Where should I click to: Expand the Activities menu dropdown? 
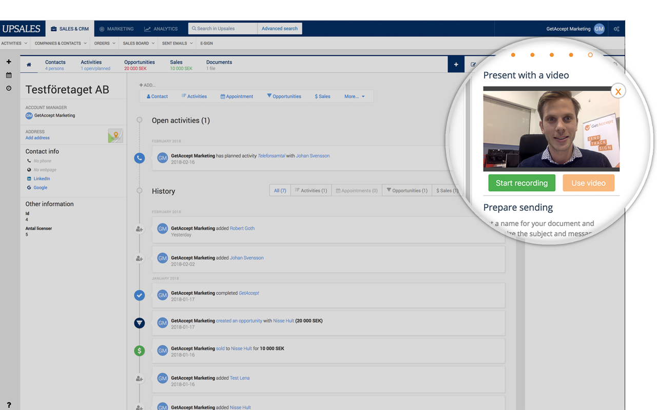pyautogui.click(x=14, y=43)
